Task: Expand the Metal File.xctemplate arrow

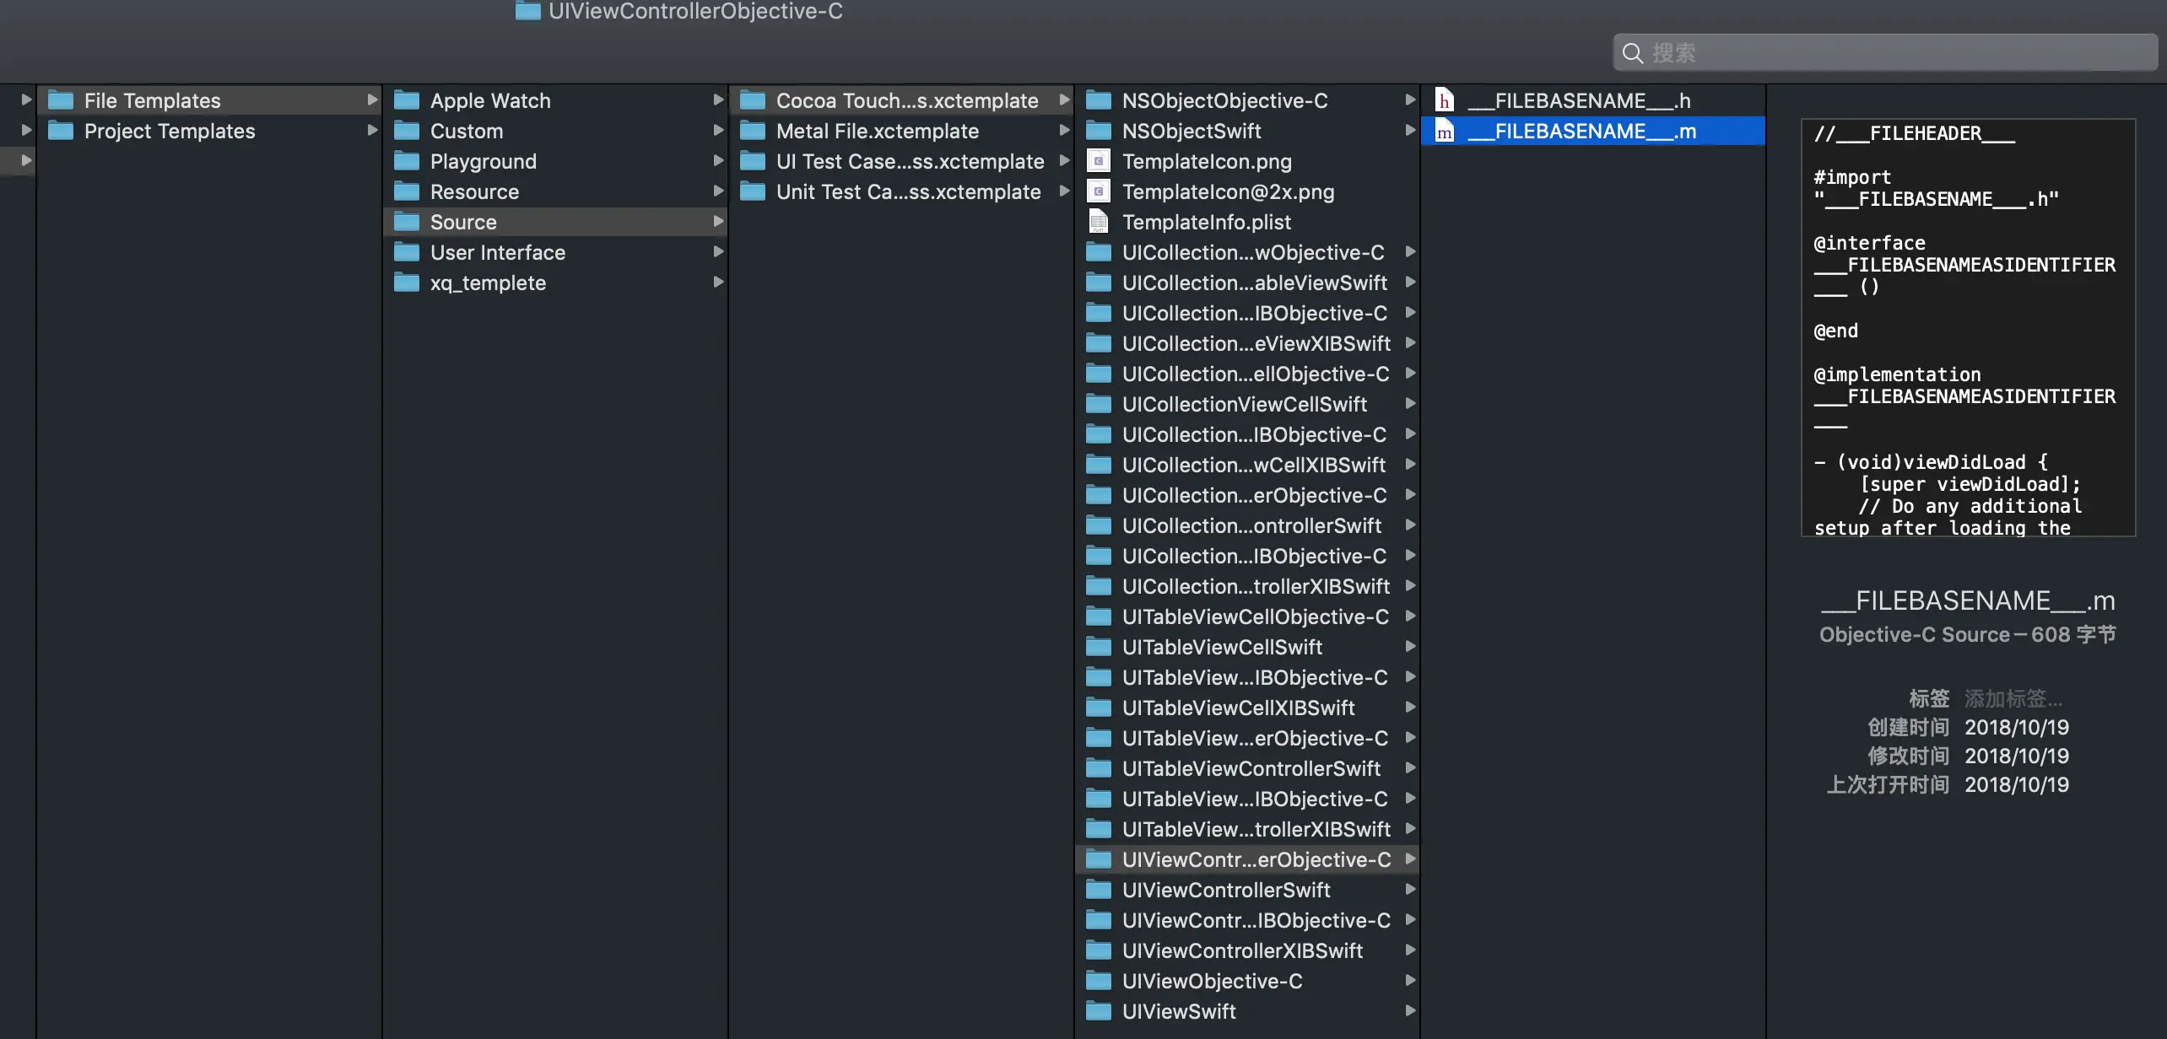Action: (1064, 131)
